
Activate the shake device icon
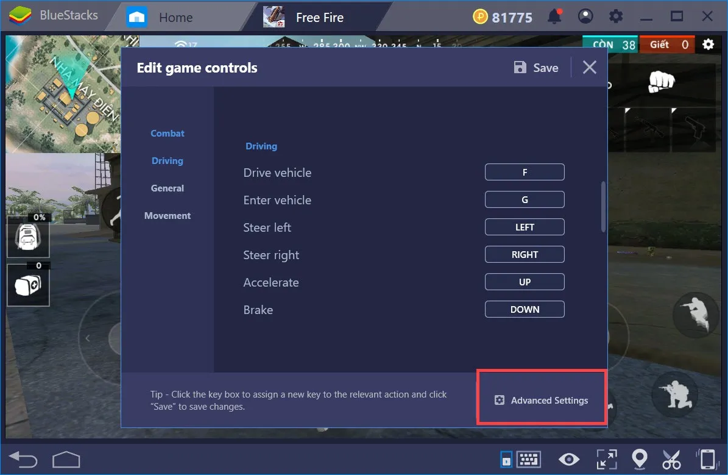coord(707,459)
